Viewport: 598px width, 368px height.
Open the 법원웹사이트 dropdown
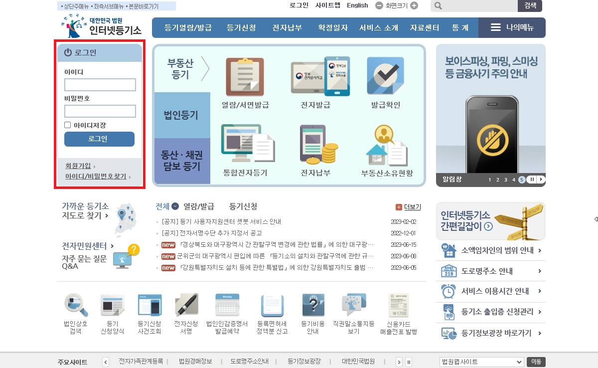pyautogui.click(x=481, y=362)
